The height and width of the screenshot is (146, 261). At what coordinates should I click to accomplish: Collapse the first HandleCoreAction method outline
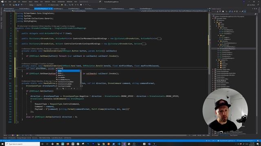[16, 51]
